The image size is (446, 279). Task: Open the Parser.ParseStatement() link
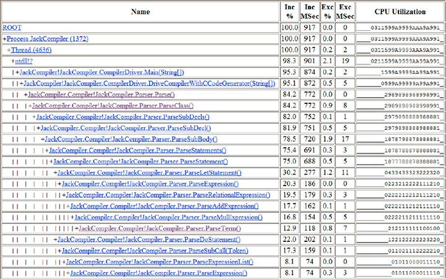click(x=141, y=161)
